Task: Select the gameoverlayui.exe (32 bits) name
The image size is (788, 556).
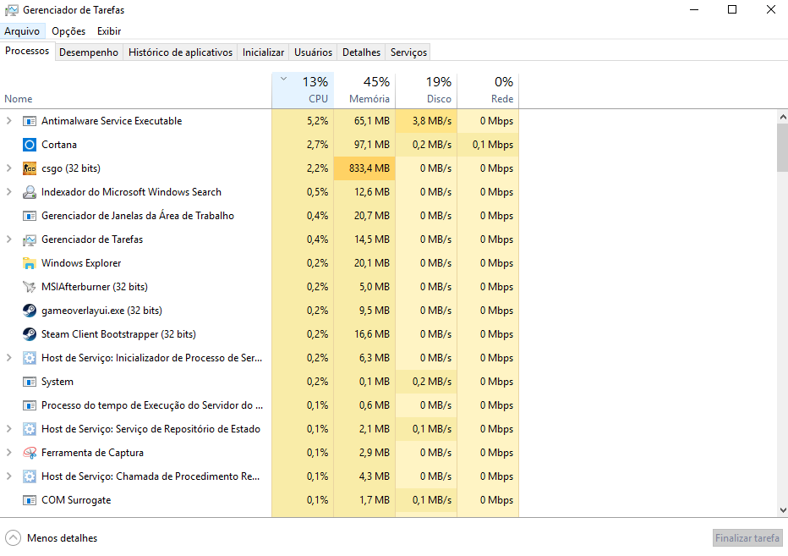Action: 102,311
